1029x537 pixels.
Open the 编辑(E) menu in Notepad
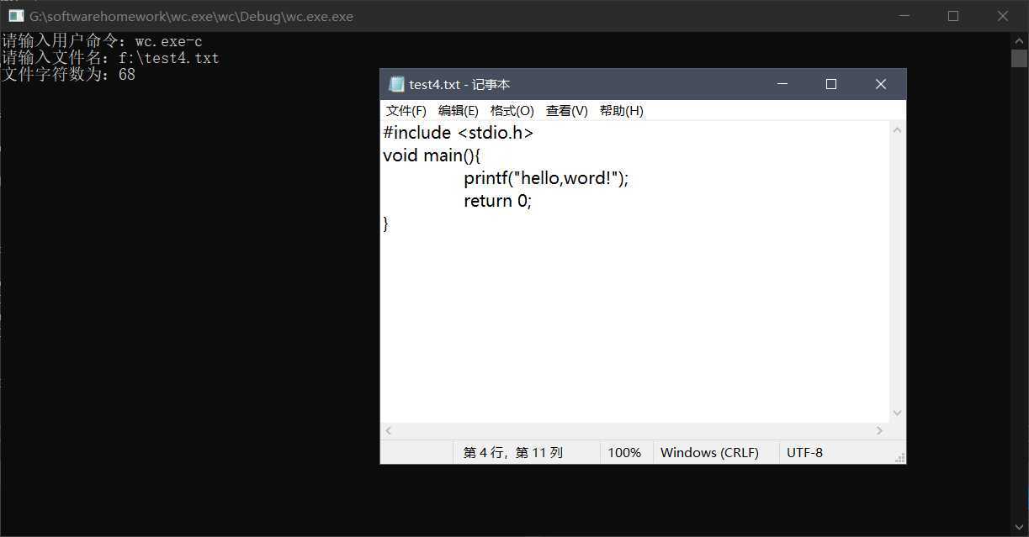(459, 111)
